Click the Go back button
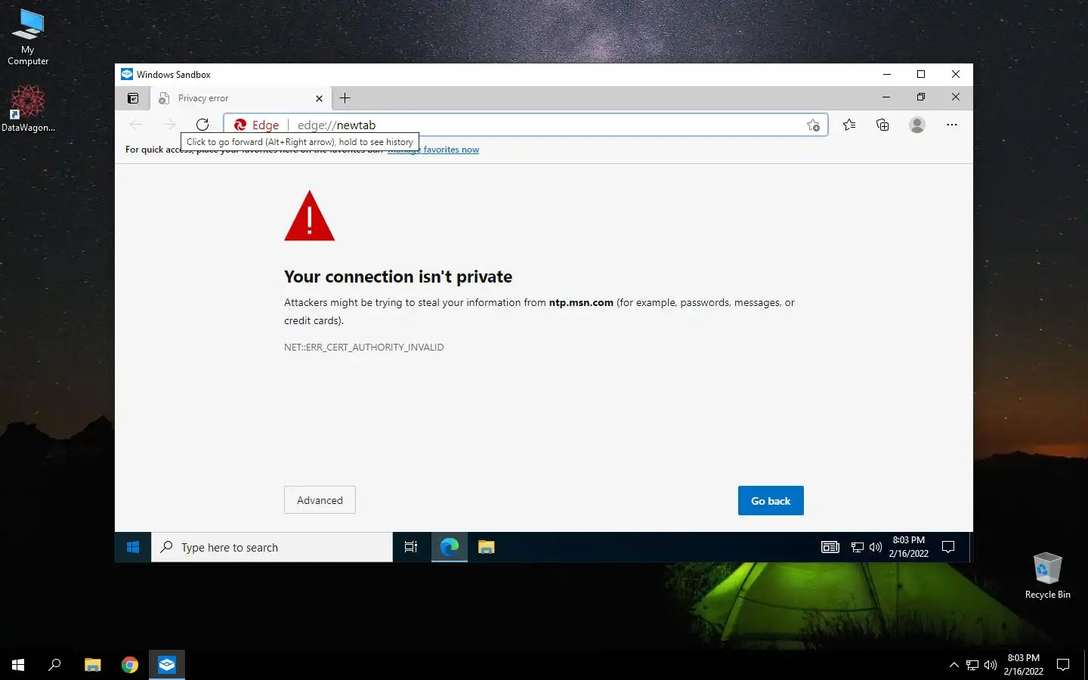The width and height of the screenshot is (1088, 680). point(771,501)
